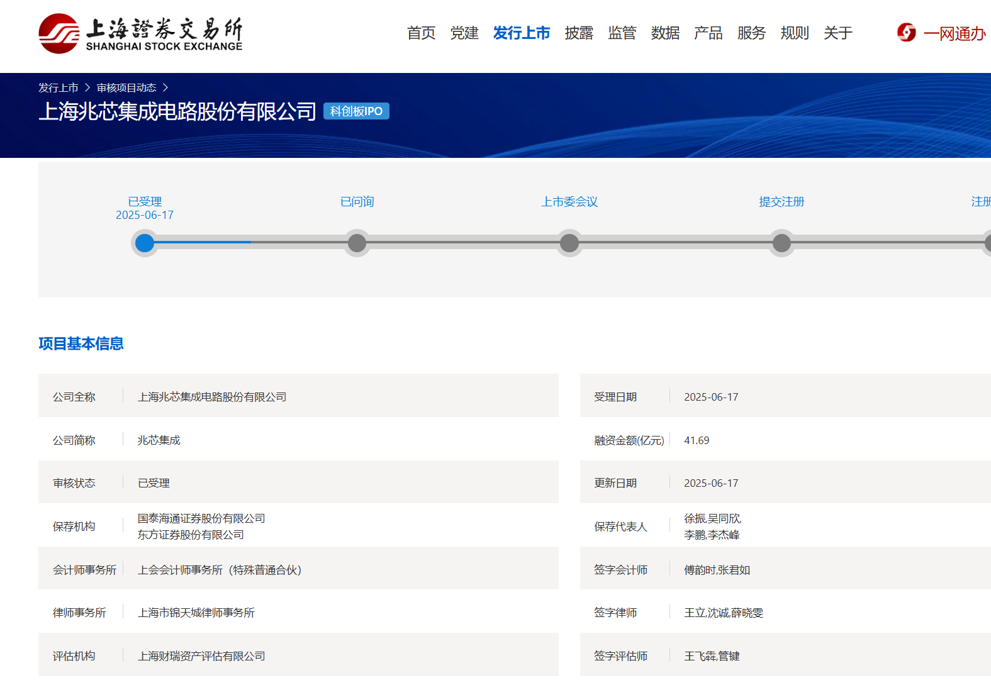The width and height of the screenshot is (991, 690).
Task: Click the 已问询 stage label
Action: [x=357, y=202]
